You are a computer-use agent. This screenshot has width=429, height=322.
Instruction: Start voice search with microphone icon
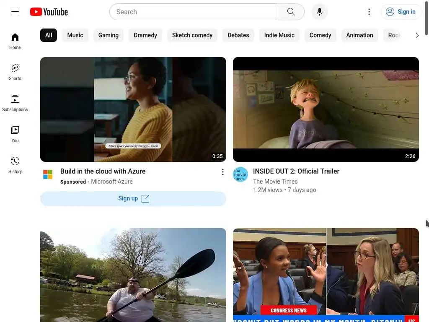[319, 12]
